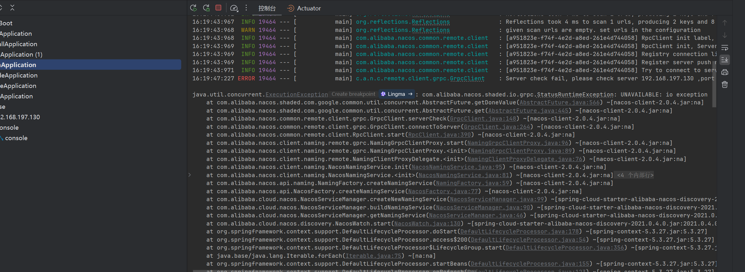The height and width of the screenshot is (272, 745).
Task: Open NacosFactory.java:77 link
Action: point(443,191)
